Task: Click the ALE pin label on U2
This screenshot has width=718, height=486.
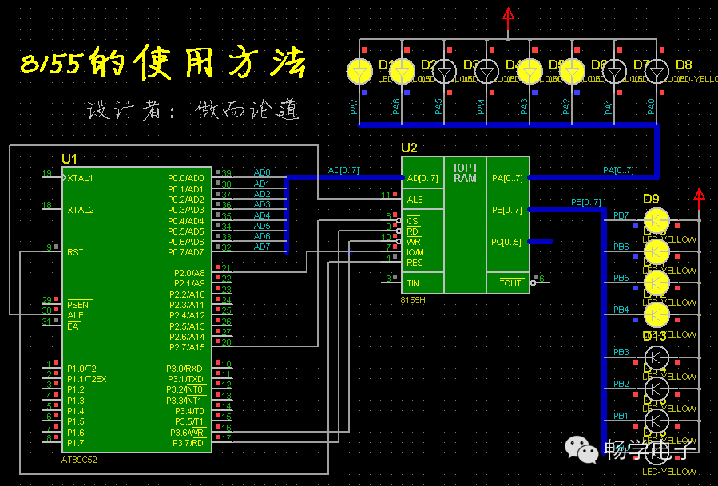Action: [x=415, y=200]
